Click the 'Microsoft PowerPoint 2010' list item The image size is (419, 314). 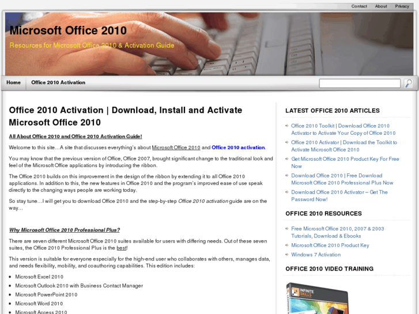(x=46, y=295)
